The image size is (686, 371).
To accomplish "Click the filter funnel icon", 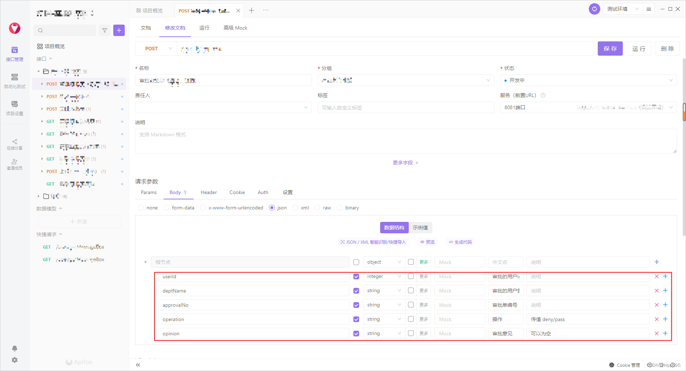I will tap(105, 30).
